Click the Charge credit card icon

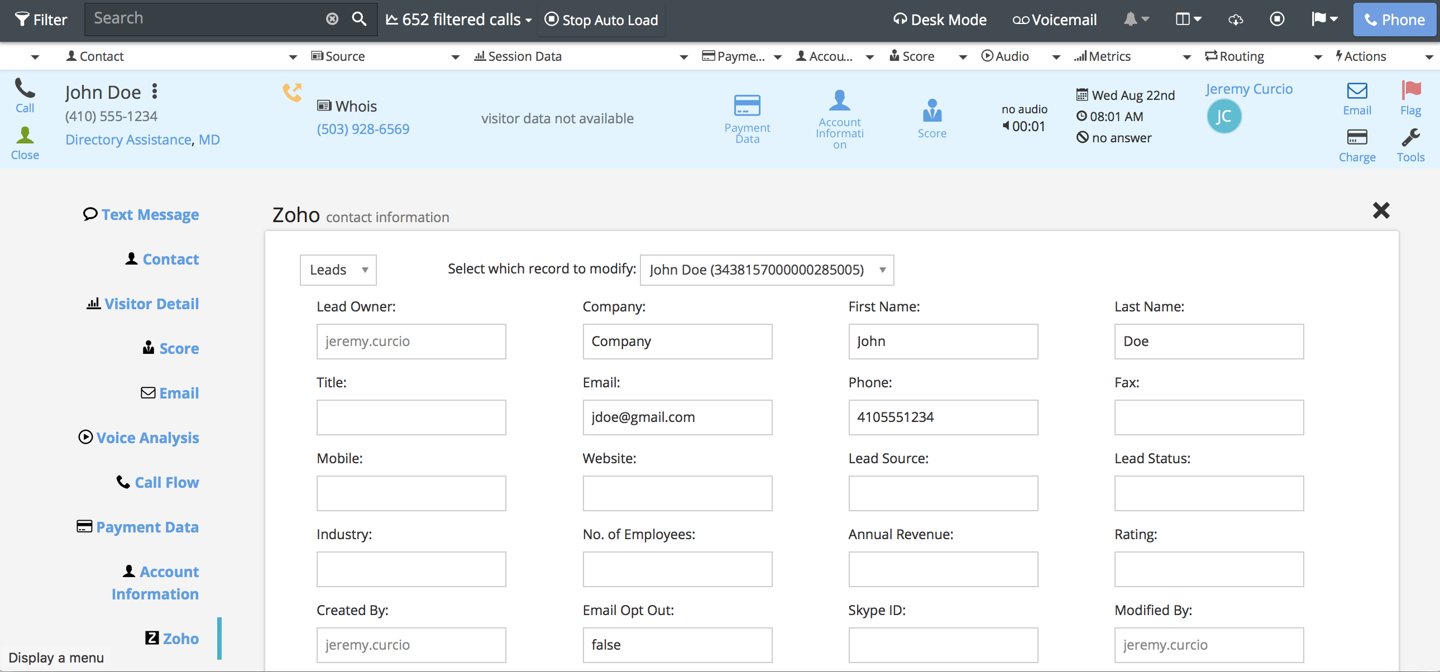coord(1357,137)
